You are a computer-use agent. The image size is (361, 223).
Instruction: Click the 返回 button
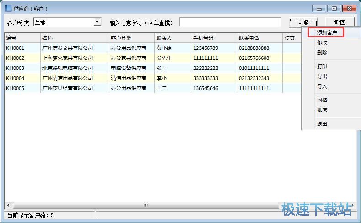point(340,22)
